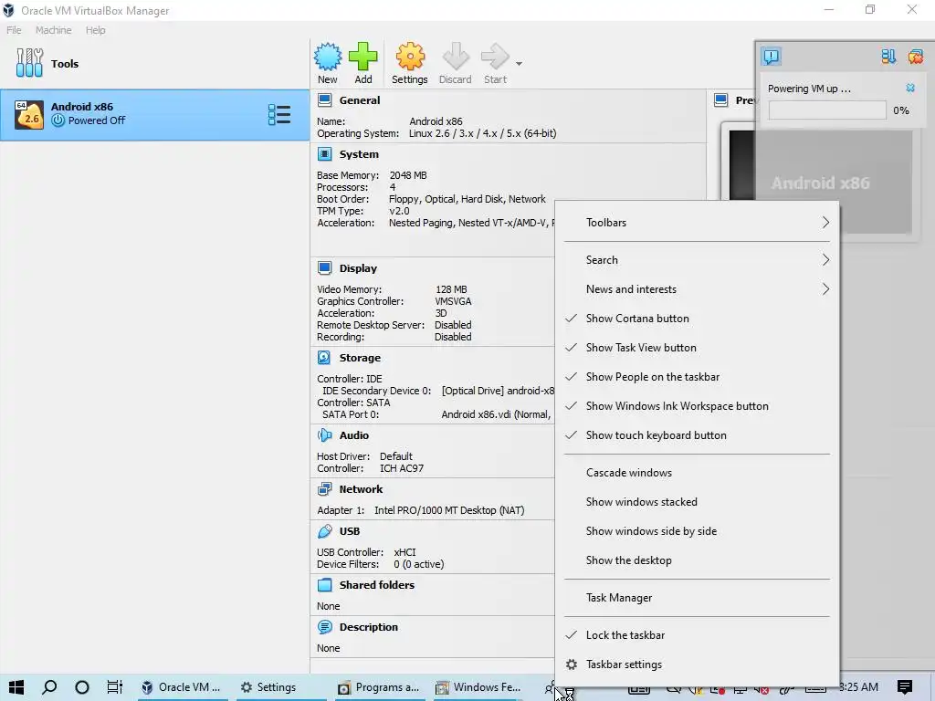Uncheck Show Windows Ink Workspace button

coord(697,406)
